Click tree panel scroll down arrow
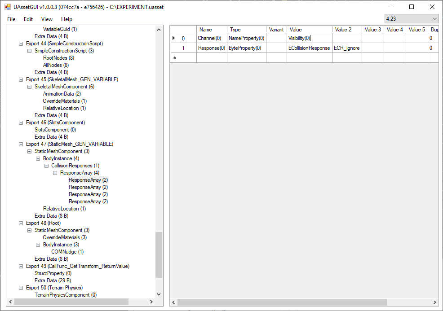Image resolution: width=443 pixels, height=311 pixels. pyautogui.click(x=159, y=294)
